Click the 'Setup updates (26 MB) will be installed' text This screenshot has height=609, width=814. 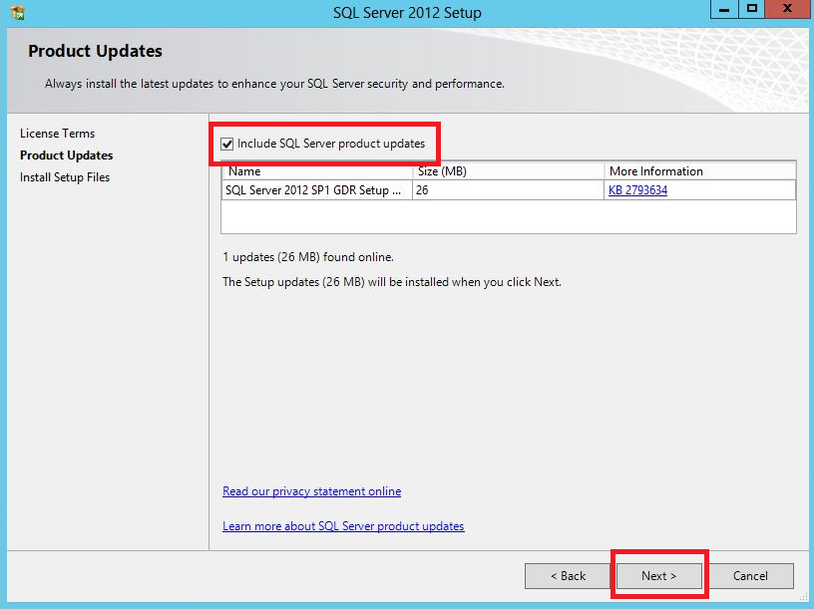[392, 282]
